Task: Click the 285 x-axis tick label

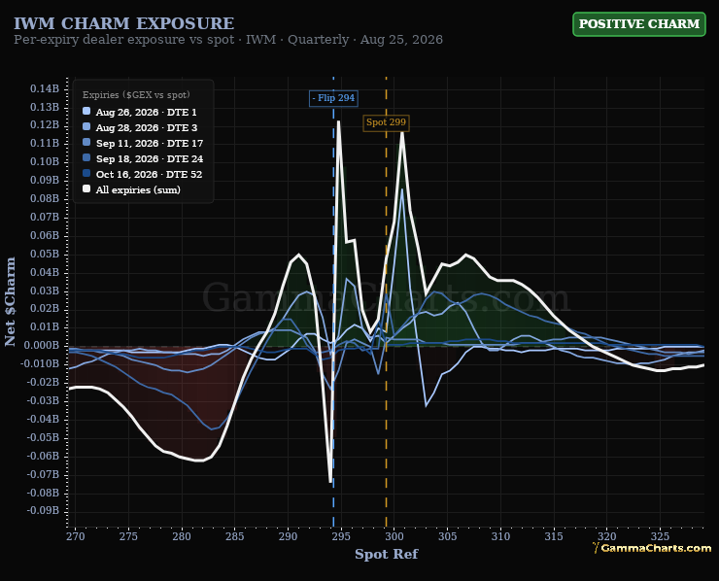Action: pos(235,536)
